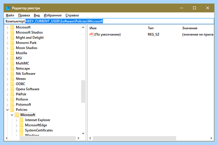Select the Moon Studios key name
The height and width of the screenshot is (145, 218).
pyautogui.click(x=27, y=48)
